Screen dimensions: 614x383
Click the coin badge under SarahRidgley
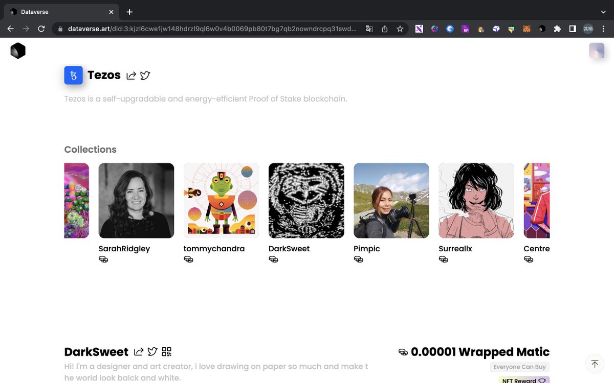[x=103, y=259]
